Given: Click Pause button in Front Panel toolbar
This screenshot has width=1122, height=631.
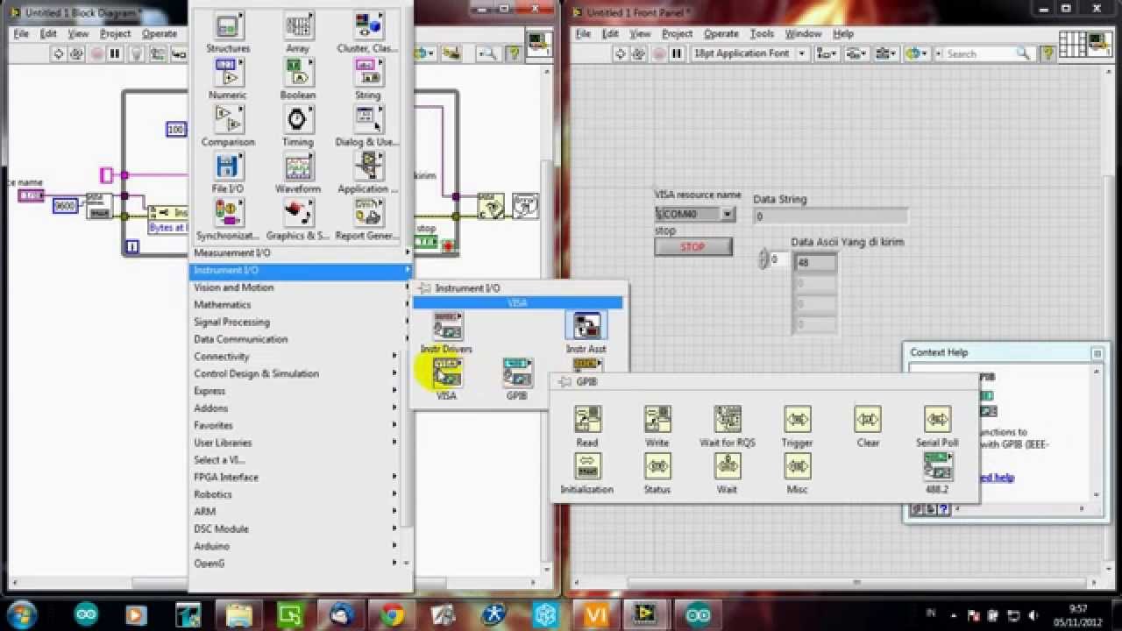Looking at the screenshot, I should [677, 53].
